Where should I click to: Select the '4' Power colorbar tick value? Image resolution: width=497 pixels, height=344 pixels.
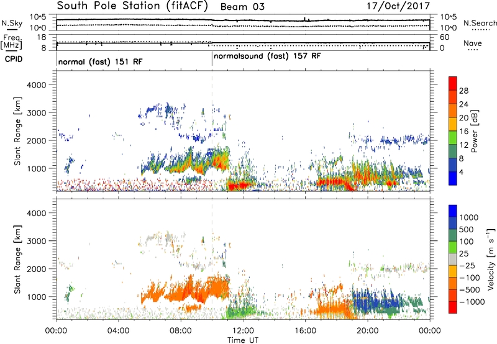(x=462, y=173)
